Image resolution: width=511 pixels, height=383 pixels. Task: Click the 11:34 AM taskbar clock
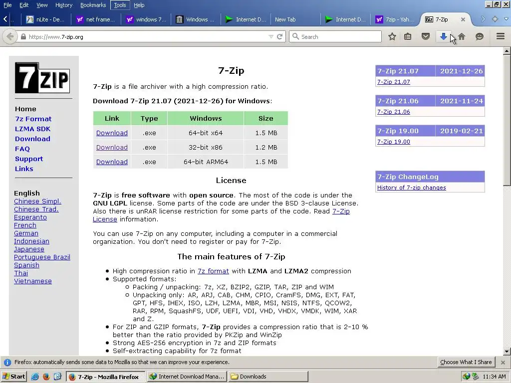tap(494, 377)
